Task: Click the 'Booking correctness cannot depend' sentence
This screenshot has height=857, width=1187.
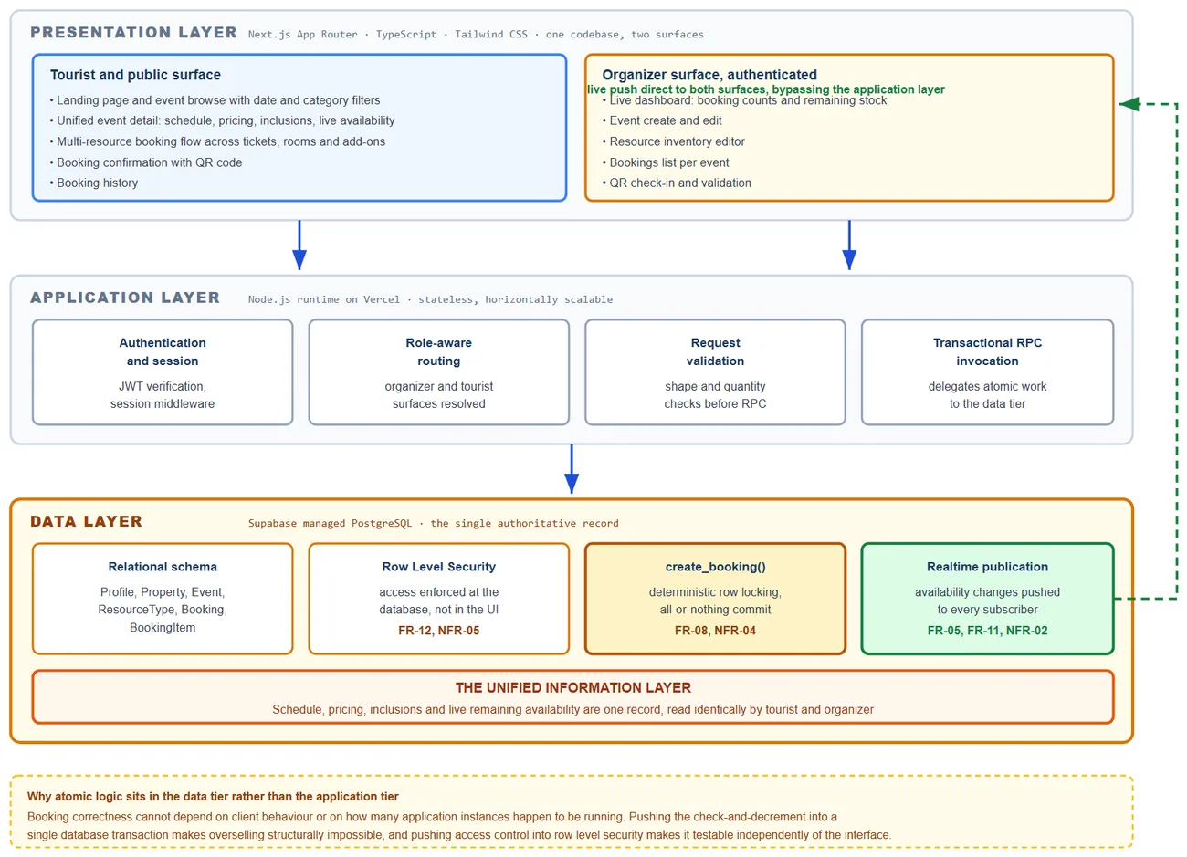Action: click(x=432, y=817)
